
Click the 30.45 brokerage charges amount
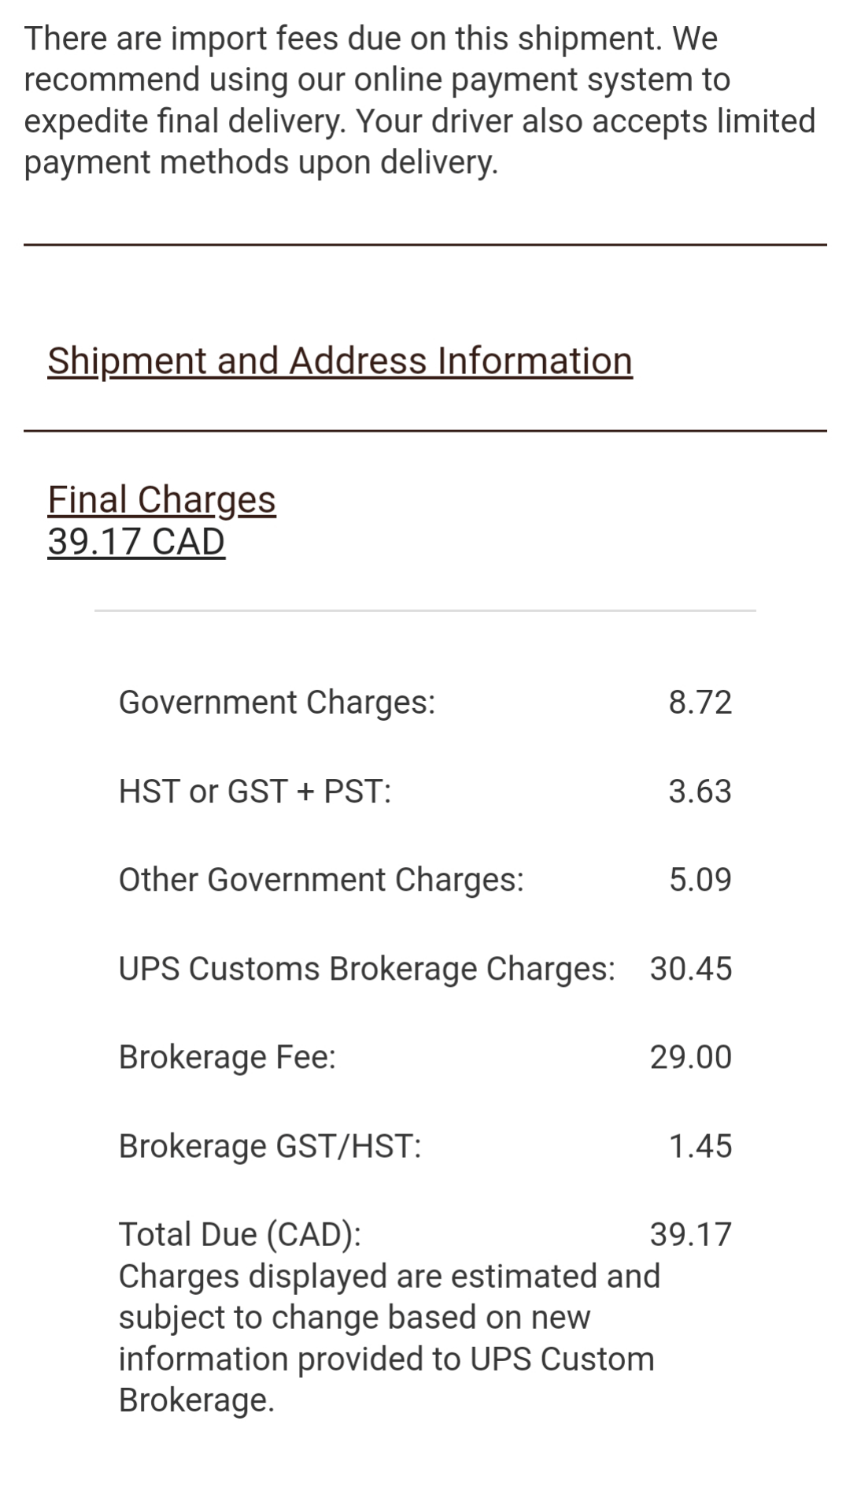pyautogui.click(x=690, y=969)
